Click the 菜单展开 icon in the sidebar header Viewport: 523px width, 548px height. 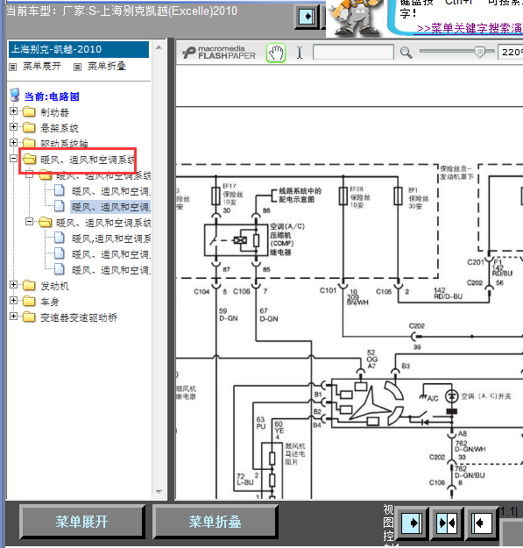[x=13, y=67]
